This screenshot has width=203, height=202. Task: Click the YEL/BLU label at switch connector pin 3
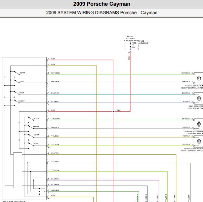pos(55,162)
